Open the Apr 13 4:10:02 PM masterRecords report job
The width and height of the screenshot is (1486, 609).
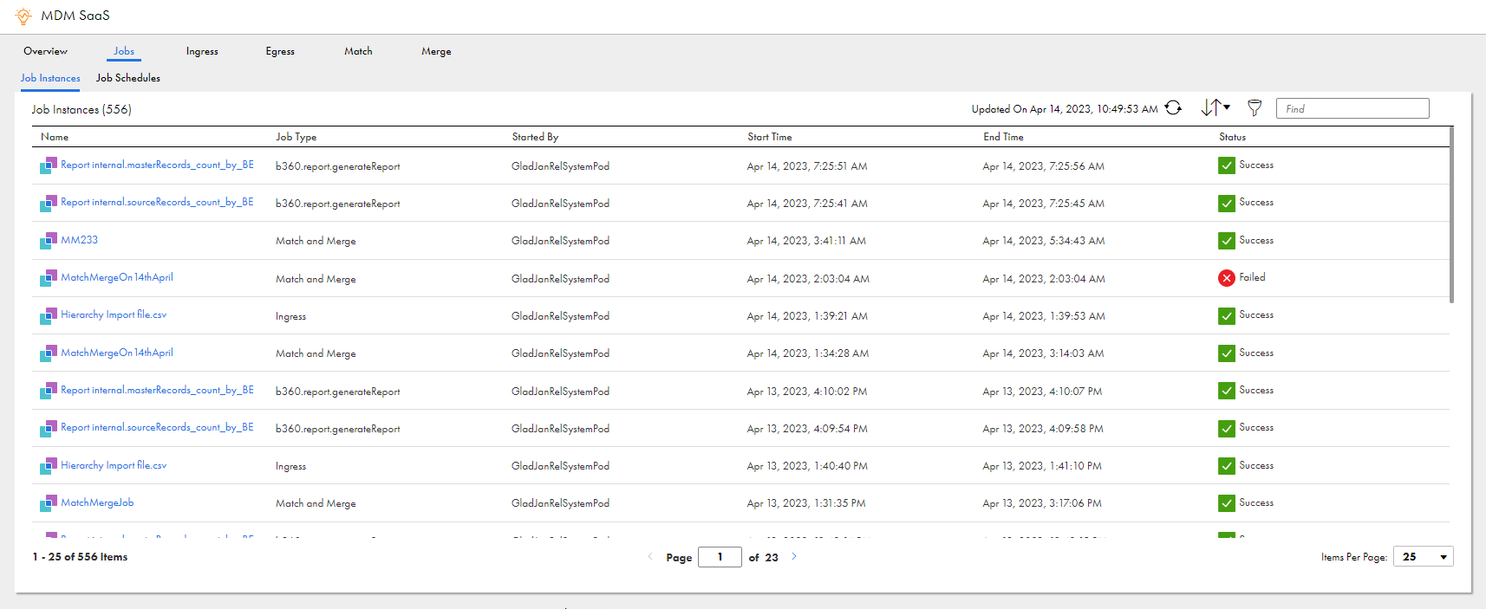point(157,390)
